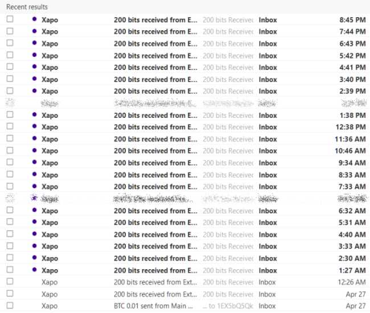Click the 'Recent results' heading

27,7
